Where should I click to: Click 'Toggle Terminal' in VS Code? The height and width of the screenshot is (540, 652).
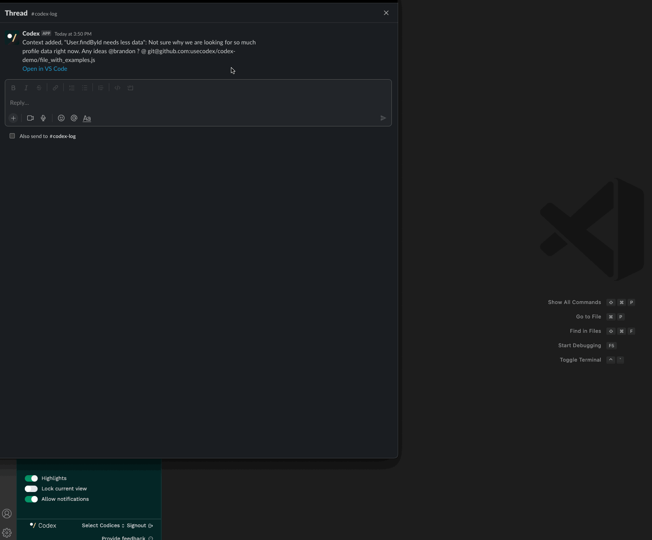(x=580, y=360)
